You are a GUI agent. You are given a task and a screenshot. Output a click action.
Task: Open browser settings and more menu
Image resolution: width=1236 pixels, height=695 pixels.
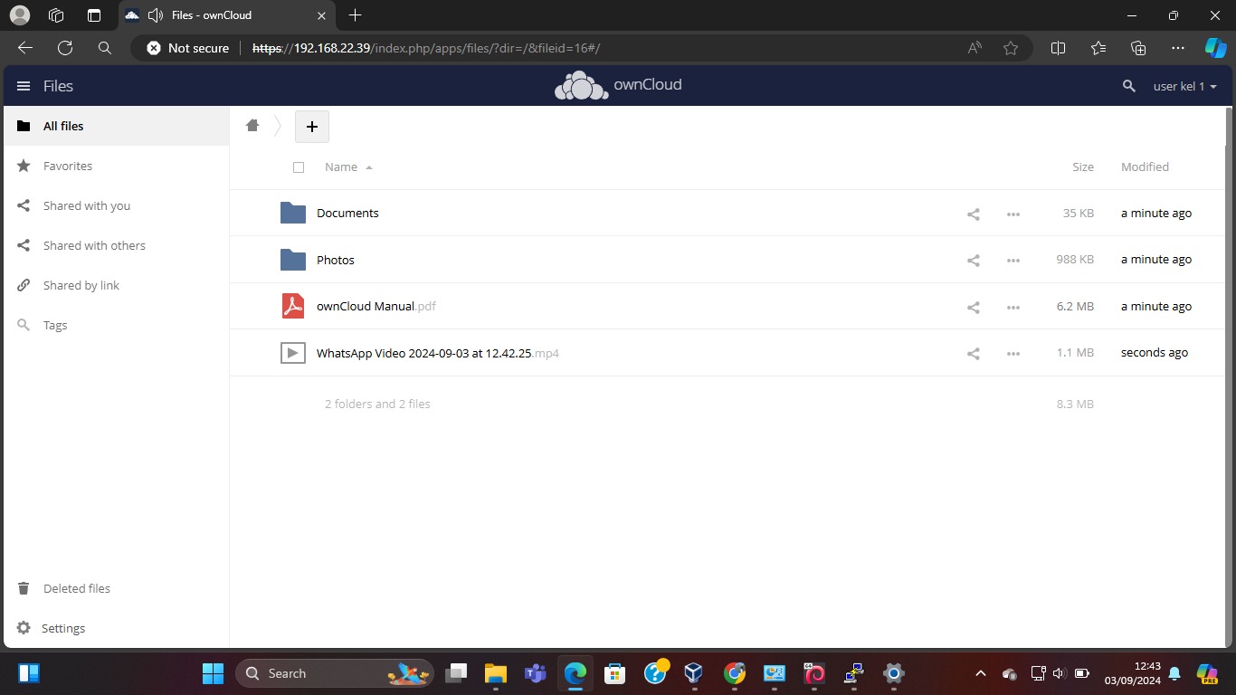(x=1177, y=48)
